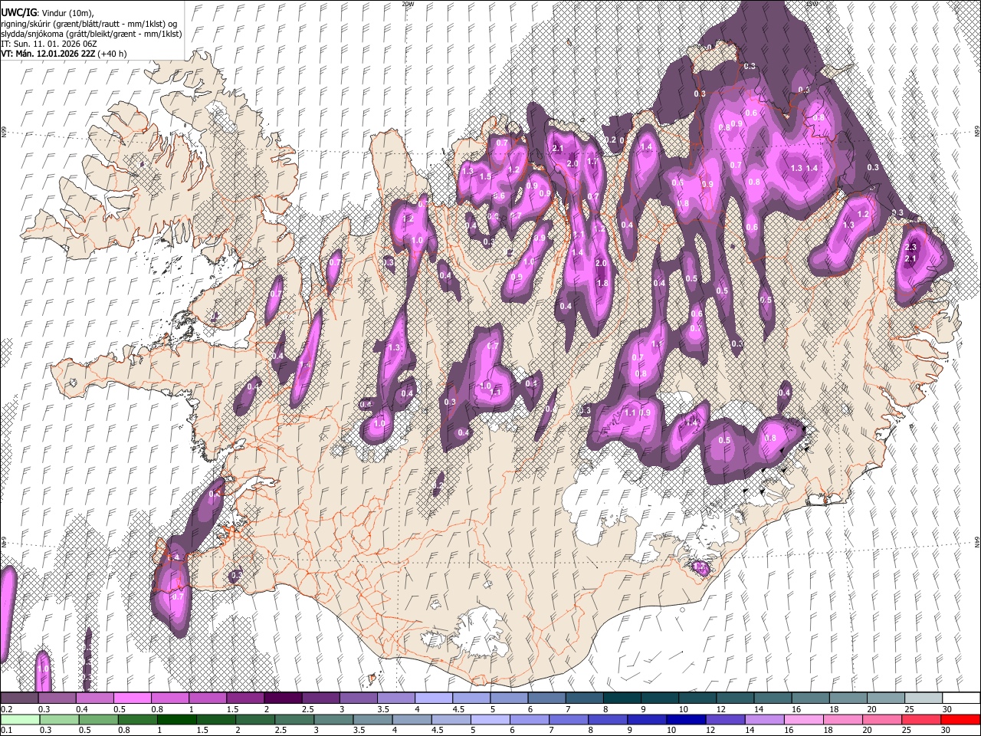Click the upper legend swatch between 8 and 9
Viewport: 981px width, 736px height.
622,698
